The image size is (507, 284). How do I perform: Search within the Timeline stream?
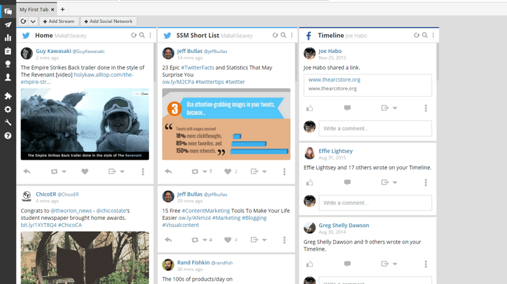click(425, 35)
